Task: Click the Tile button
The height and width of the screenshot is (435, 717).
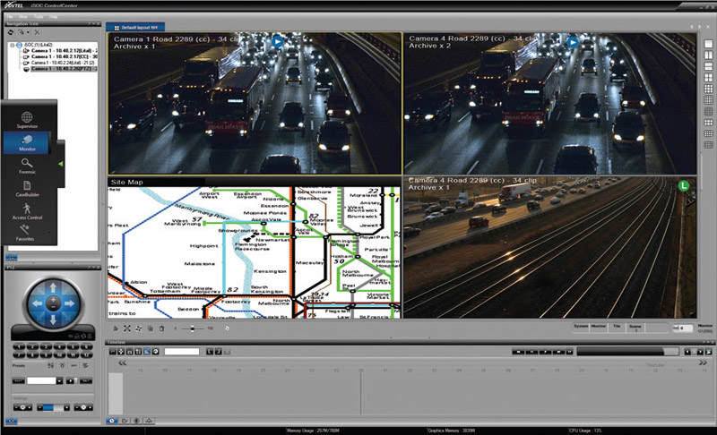Action: click(x=617, y=327)
